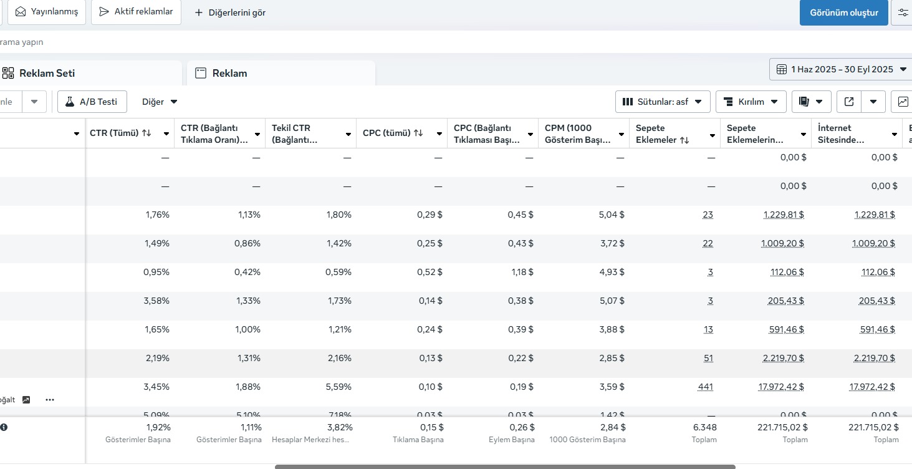
Task: Click the A/B Testi button
Action: [92, 102]
